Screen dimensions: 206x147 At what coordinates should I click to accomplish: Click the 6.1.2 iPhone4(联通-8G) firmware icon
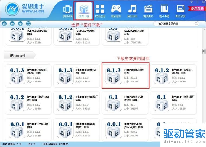coord(17,103)
